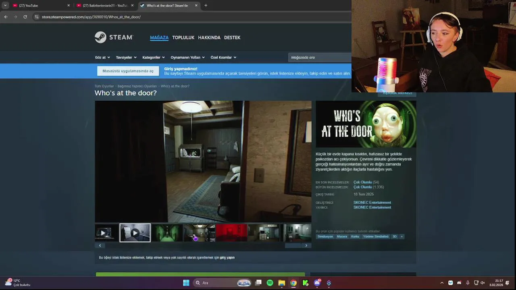Open the HAKKINDA about link
This screenshot has width=516, height=290.
[x=209, y=37]
